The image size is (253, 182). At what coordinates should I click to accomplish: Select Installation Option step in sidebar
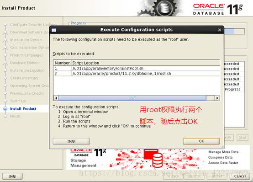26,40
